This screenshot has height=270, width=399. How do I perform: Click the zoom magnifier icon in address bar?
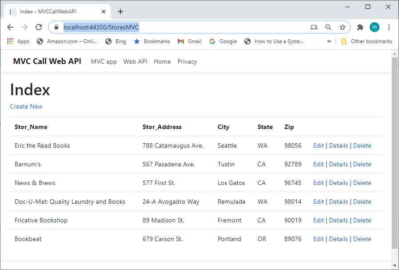pos(328,27)
